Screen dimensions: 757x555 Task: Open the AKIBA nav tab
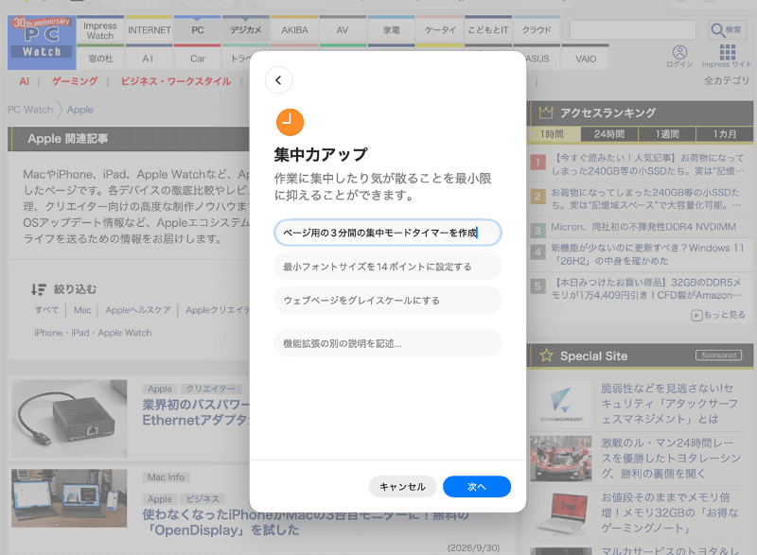[x=294, y=30]
